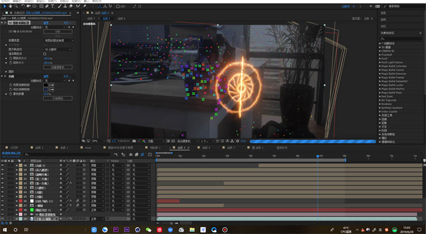
Task: Open Premiere Pro from the taskbar
Action: [x=115, y=230]
